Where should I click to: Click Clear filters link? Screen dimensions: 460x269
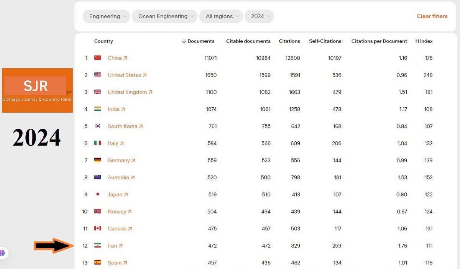[432, 16]
